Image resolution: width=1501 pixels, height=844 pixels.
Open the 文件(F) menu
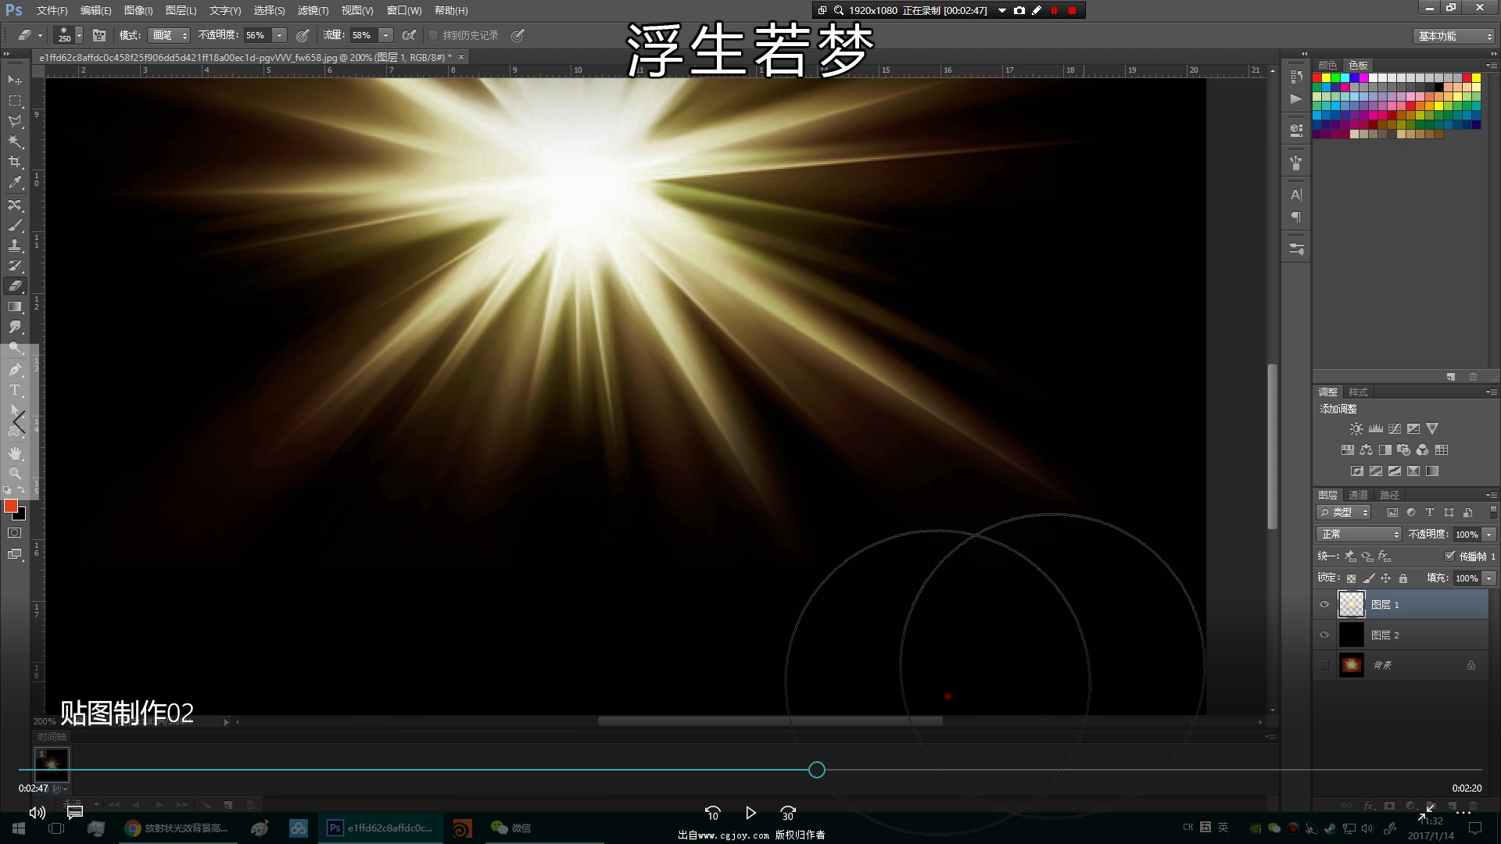52,10
